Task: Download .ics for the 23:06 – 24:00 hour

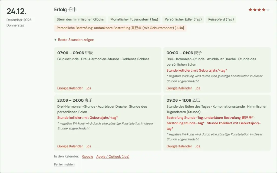Action: [x=88, y=146]
